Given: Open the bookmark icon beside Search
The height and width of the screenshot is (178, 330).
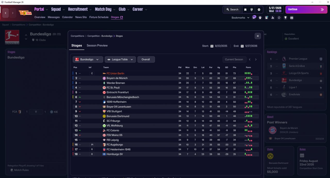Looking at the screenshot, I should pyautogui.click(x=245, y=10).
